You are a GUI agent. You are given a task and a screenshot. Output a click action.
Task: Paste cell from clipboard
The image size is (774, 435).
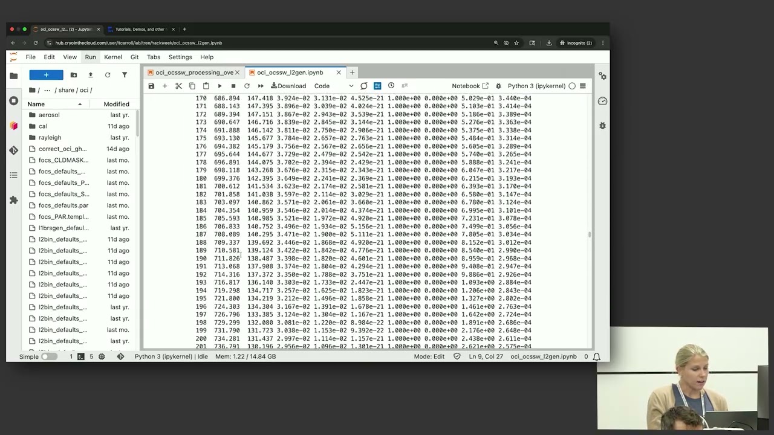click(x=206, y=86)
